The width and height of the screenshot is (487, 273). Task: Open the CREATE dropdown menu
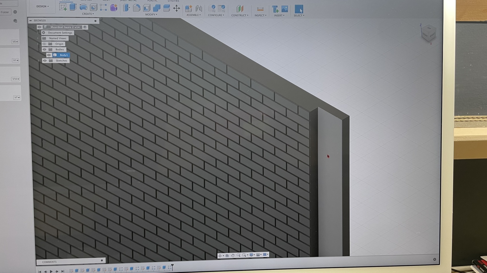point(88,14)
